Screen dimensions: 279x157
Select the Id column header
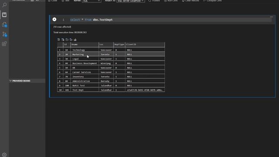pyautogui.click(x=67, y=44)
